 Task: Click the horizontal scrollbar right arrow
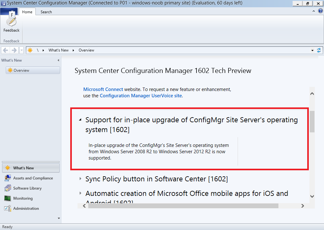(302, 206)
